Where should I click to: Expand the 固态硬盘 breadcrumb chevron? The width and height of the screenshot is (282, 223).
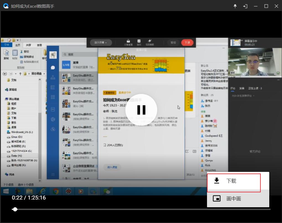[44, 74]
